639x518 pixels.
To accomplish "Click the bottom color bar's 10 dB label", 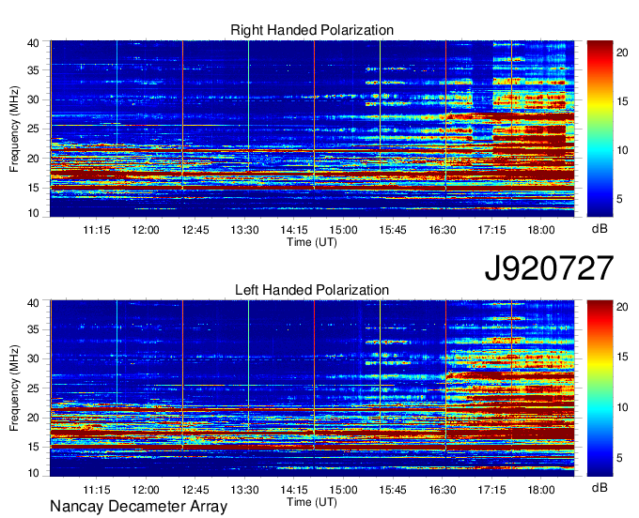I will pos(622,407).
